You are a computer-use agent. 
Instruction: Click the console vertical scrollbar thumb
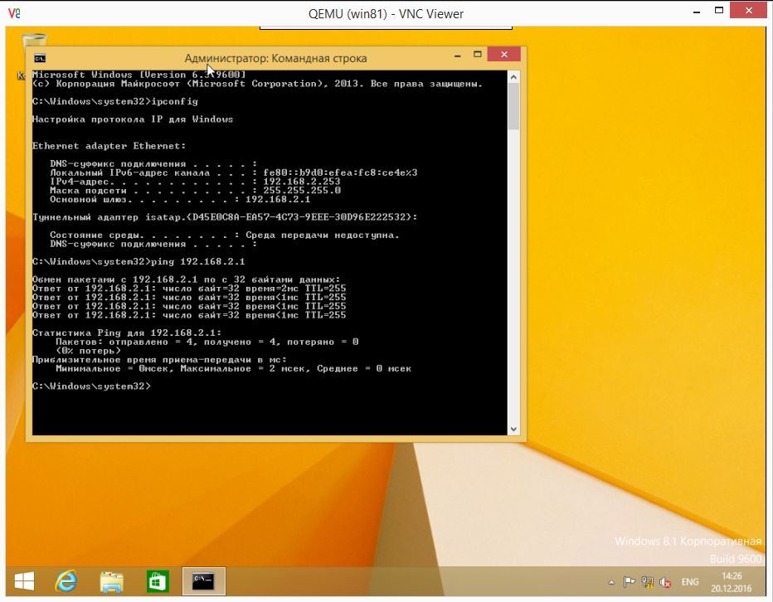pos(513,106)
